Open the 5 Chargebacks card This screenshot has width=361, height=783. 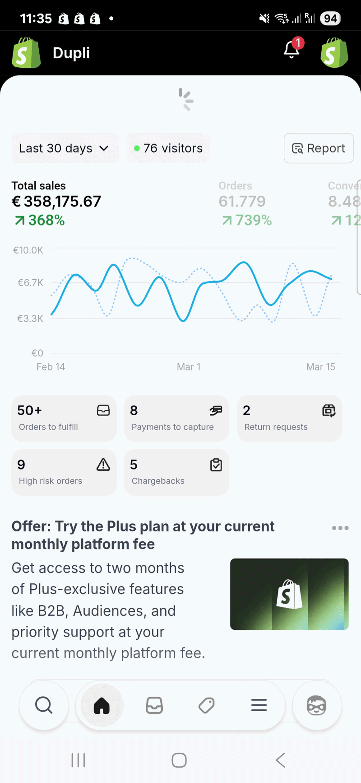[x=176, y=472]
